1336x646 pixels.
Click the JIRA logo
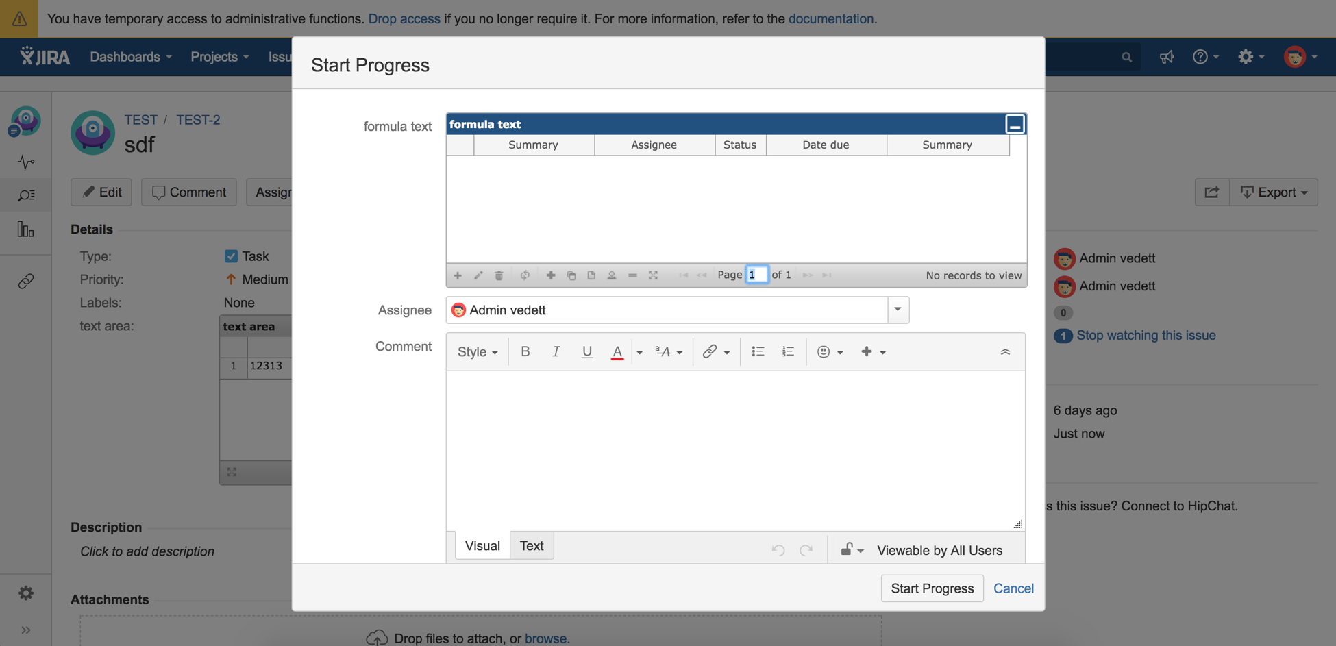[45, 56]
